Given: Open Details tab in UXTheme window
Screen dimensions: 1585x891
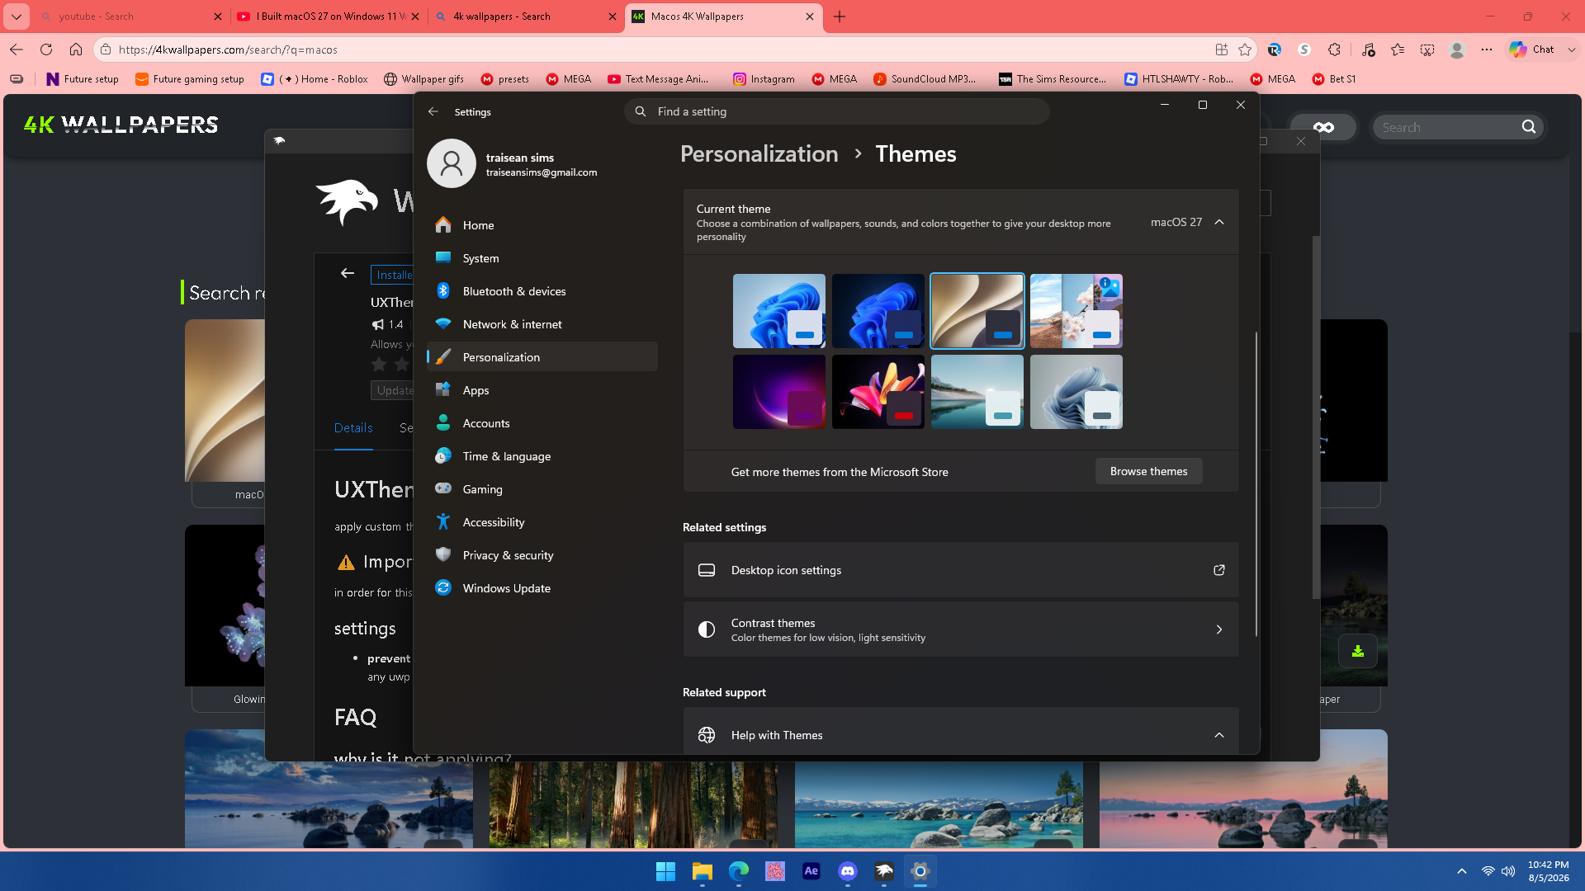Looking at the screenshot, I should pos(353,427).
